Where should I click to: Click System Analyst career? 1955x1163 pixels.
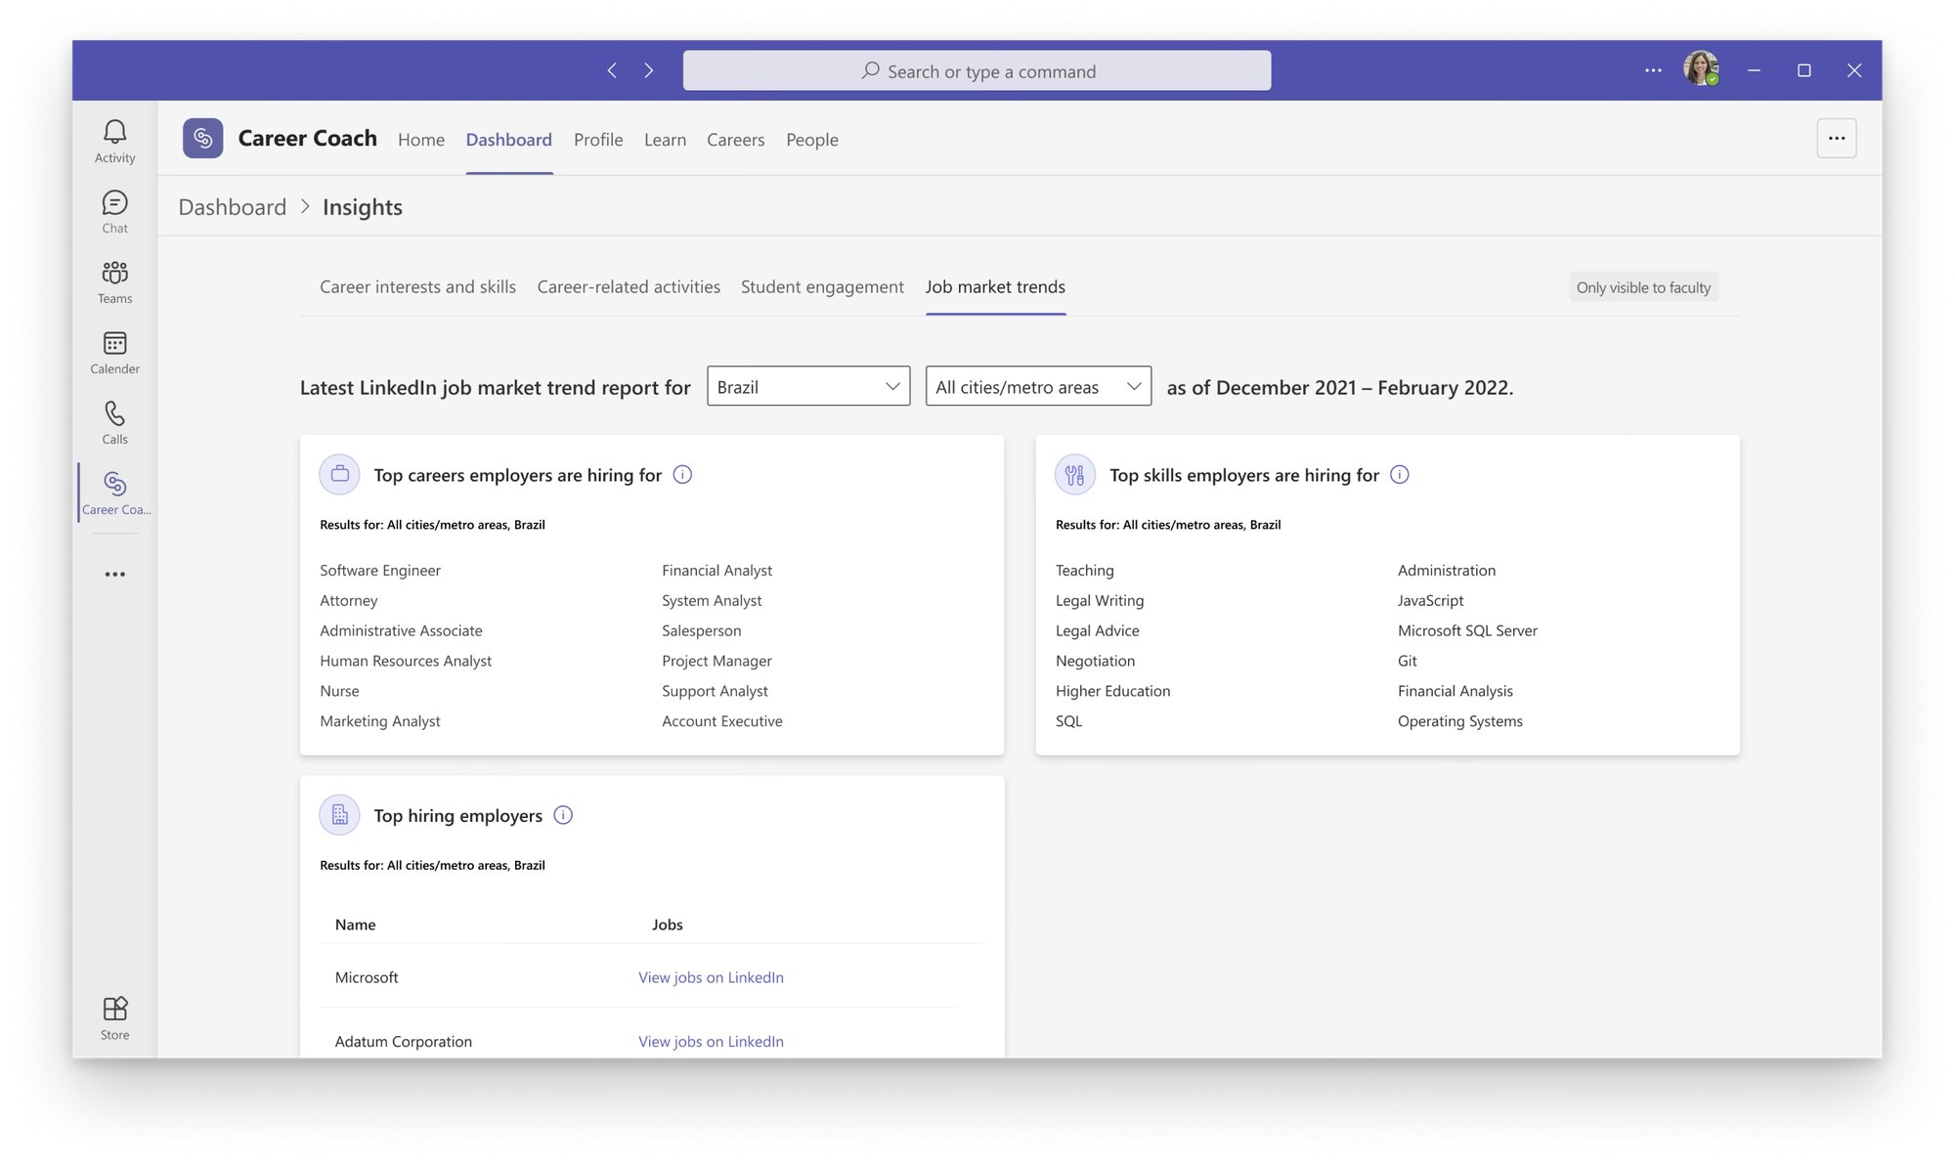pos(712,600)
